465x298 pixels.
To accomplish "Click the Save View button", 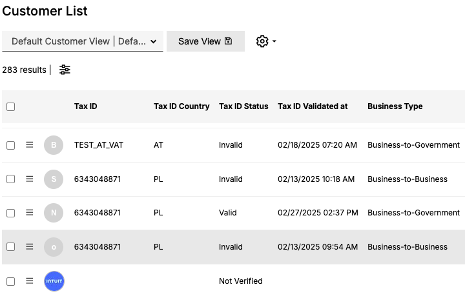I will (x=205, y=41).
